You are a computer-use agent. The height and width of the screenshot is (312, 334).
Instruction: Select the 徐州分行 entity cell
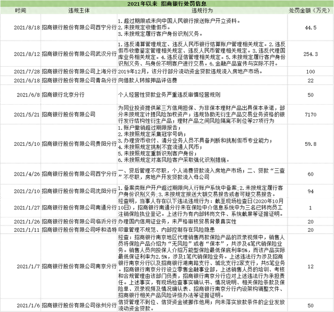[79, 305]
